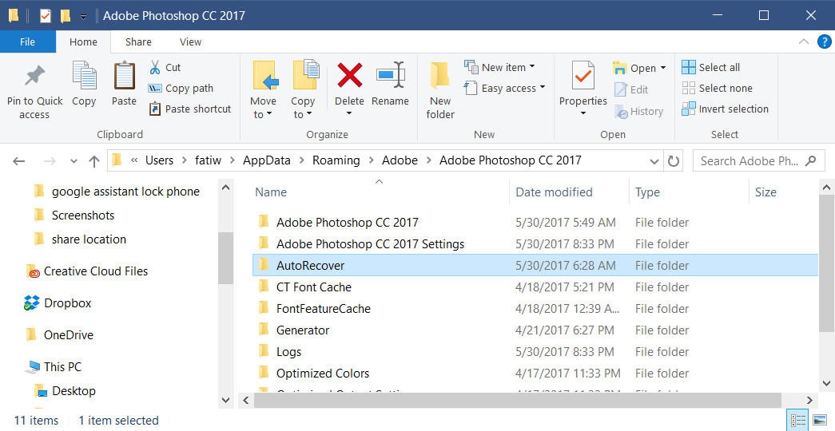Expand the Open dropdown arrow
The width and height of the screenshot is (835, 431).
[x=663, y=68]
